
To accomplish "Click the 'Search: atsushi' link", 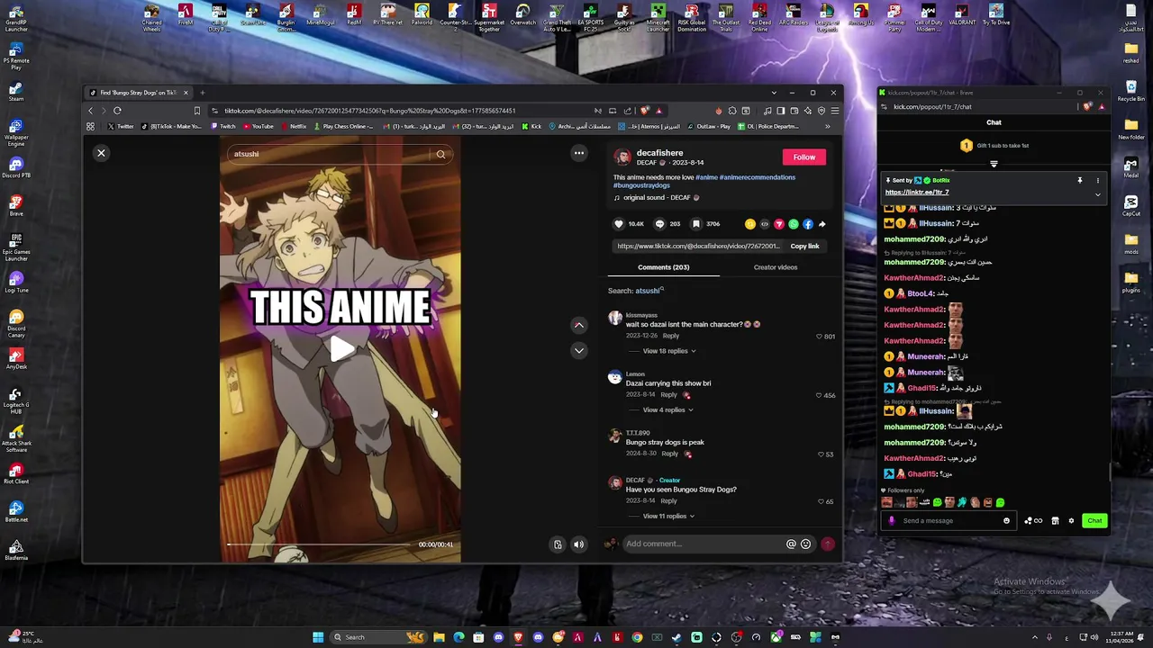I will click(636, 291).
